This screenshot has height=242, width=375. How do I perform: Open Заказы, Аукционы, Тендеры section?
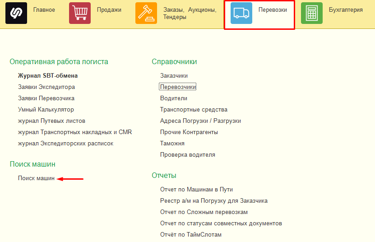[190, 14]
